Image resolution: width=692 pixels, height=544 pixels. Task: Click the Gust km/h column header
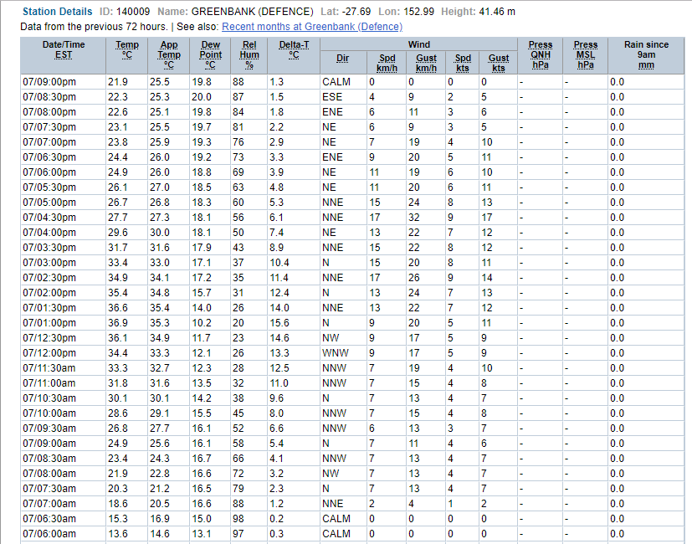(426, 63)
